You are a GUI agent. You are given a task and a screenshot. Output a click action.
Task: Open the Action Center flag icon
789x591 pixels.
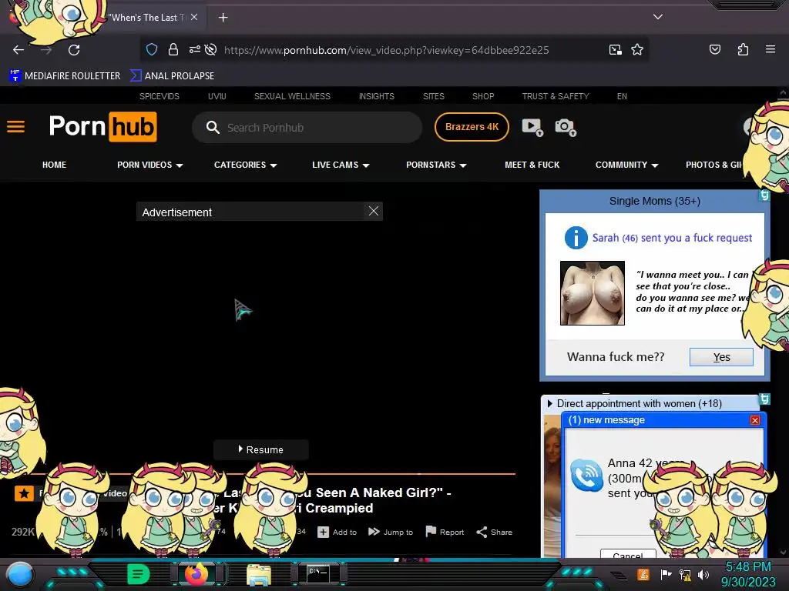pos(666,574)
